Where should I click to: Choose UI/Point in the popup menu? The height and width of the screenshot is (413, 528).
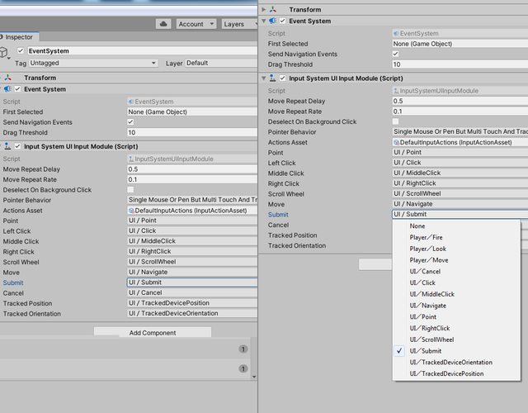tap(456, 317)
